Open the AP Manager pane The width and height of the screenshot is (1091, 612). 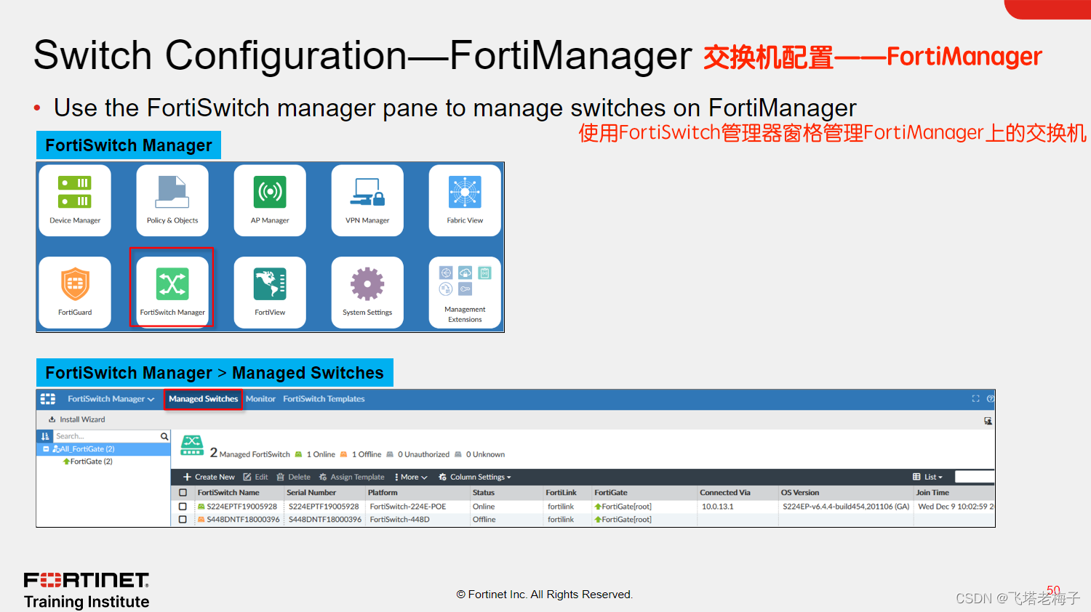269,201
